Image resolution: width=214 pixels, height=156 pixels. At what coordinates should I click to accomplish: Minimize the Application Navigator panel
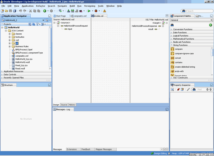click(x=50, y=16)
